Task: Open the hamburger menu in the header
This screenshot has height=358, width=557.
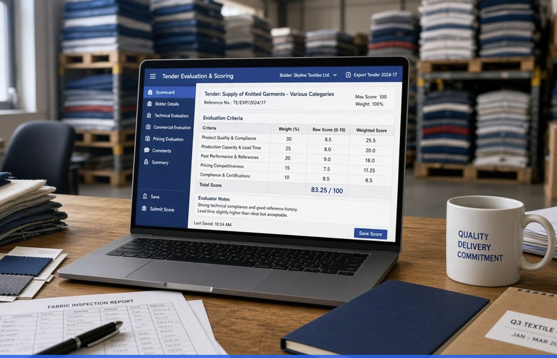Action: pos(152,76)
